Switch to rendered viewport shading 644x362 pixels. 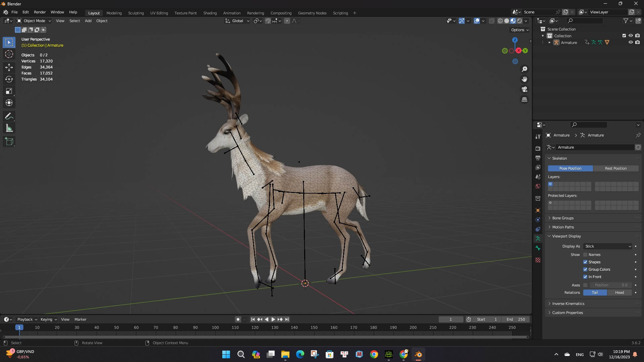pos(519,21)
